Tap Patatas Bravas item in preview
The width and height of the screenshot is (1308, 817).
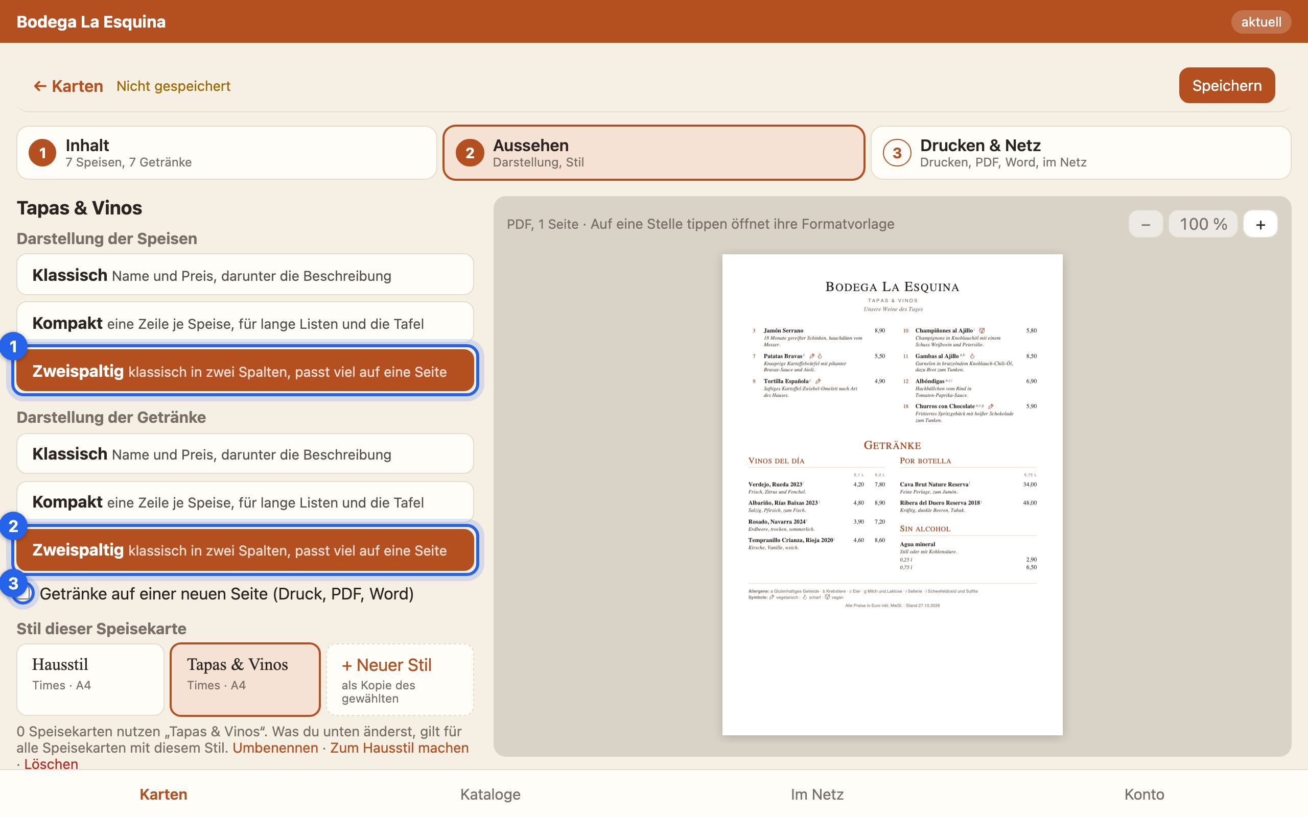pyautogui.click(x=783, y=356)
